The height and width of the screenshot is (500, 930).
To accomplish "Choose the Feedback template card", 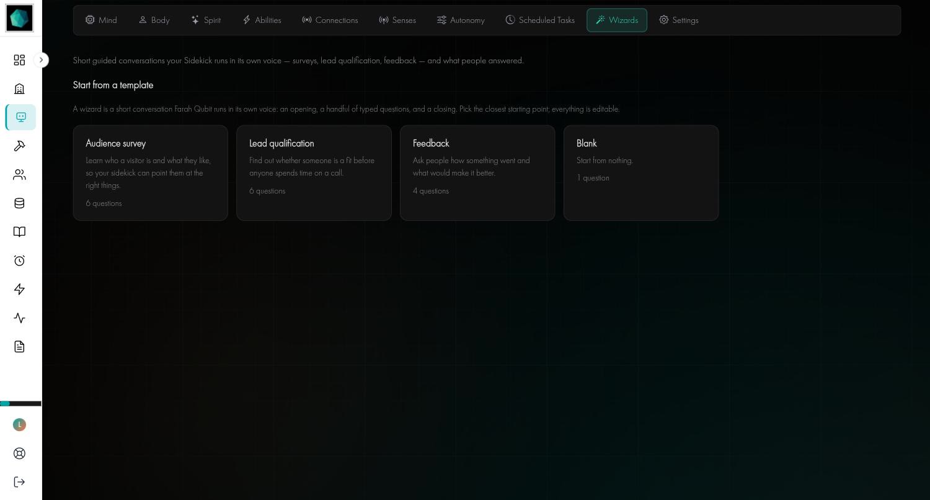I will [x=477, y=173].
